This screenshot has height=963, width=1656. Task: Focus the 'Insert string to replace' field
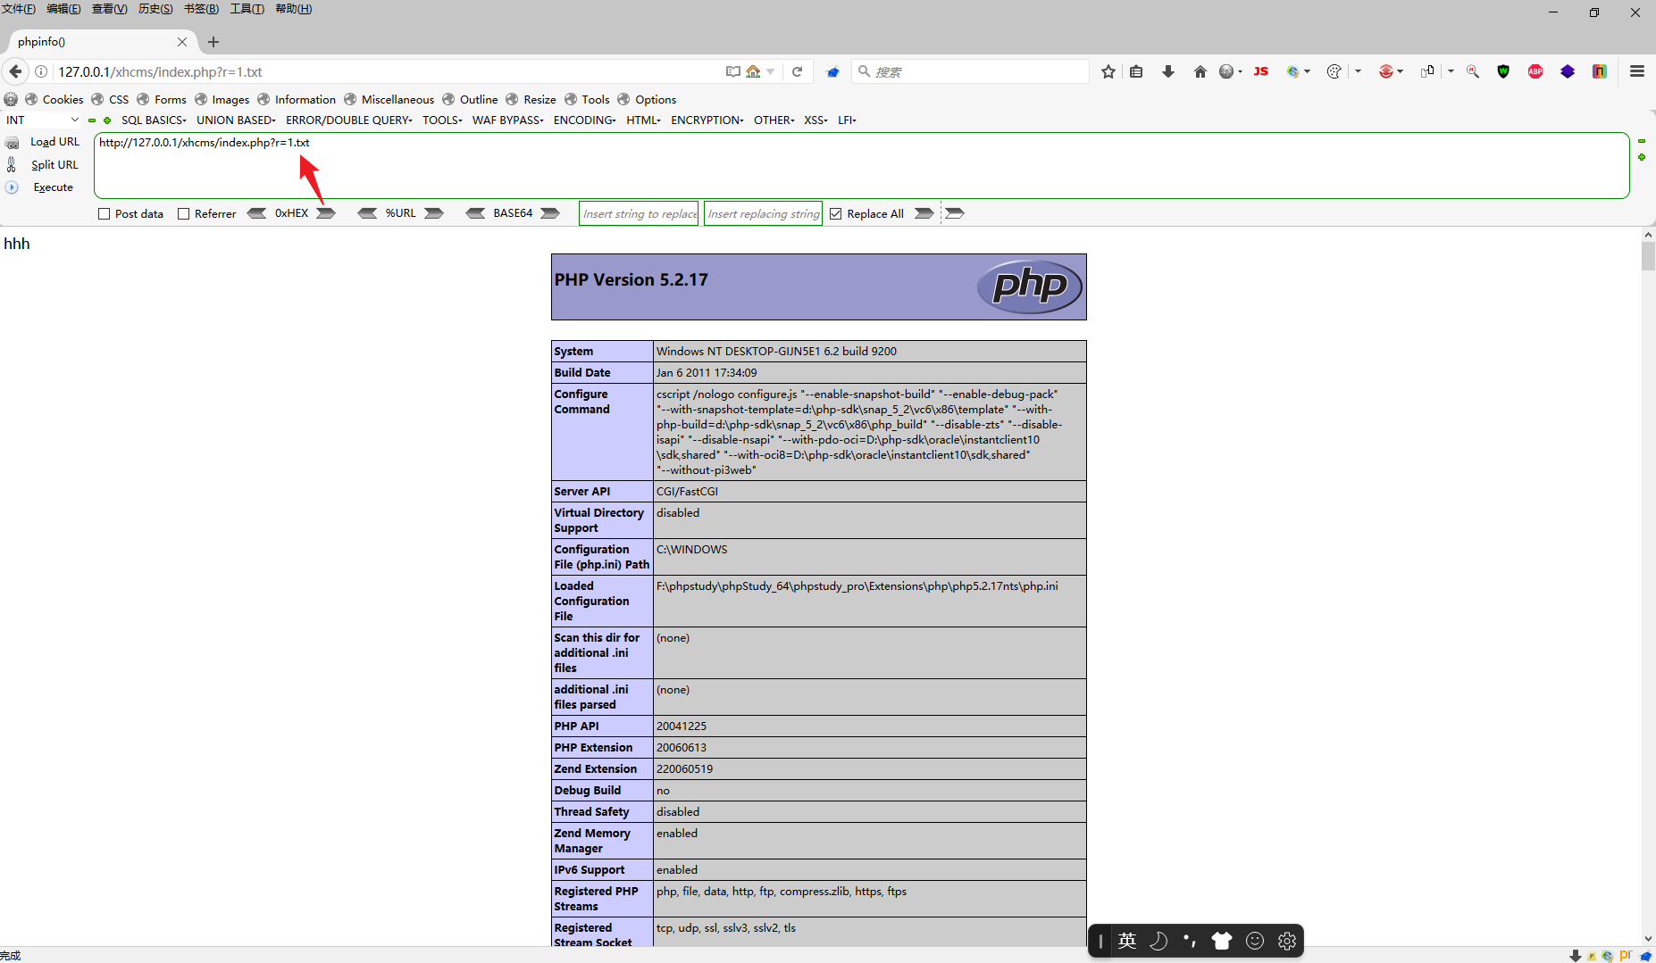pyautogui.click(x=639, y=214)
